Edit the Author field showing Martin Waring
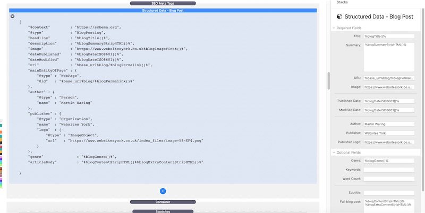Viewport: 425px width, 213px height. [x=389, y=124]
